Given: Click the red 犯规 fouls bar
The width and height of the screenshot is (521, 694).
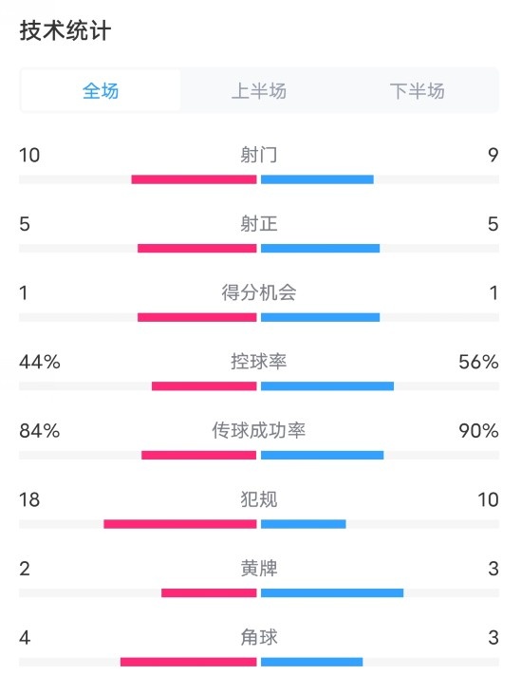Looking at the screenshot, I should click(x=180, y=524).
